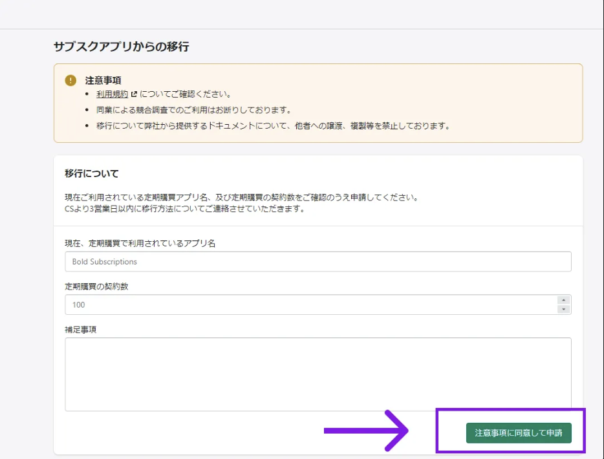Select the notice about 他者への譲渡、複製等を禁止
The image size is (604, 459).
coord(273,126)
